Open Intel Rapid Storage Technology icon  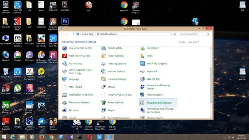(x=65, y=72)
